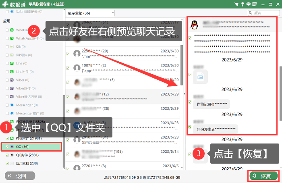
Task: Tick the Viber (0) checkbox
Action: (x=7, y=80)
